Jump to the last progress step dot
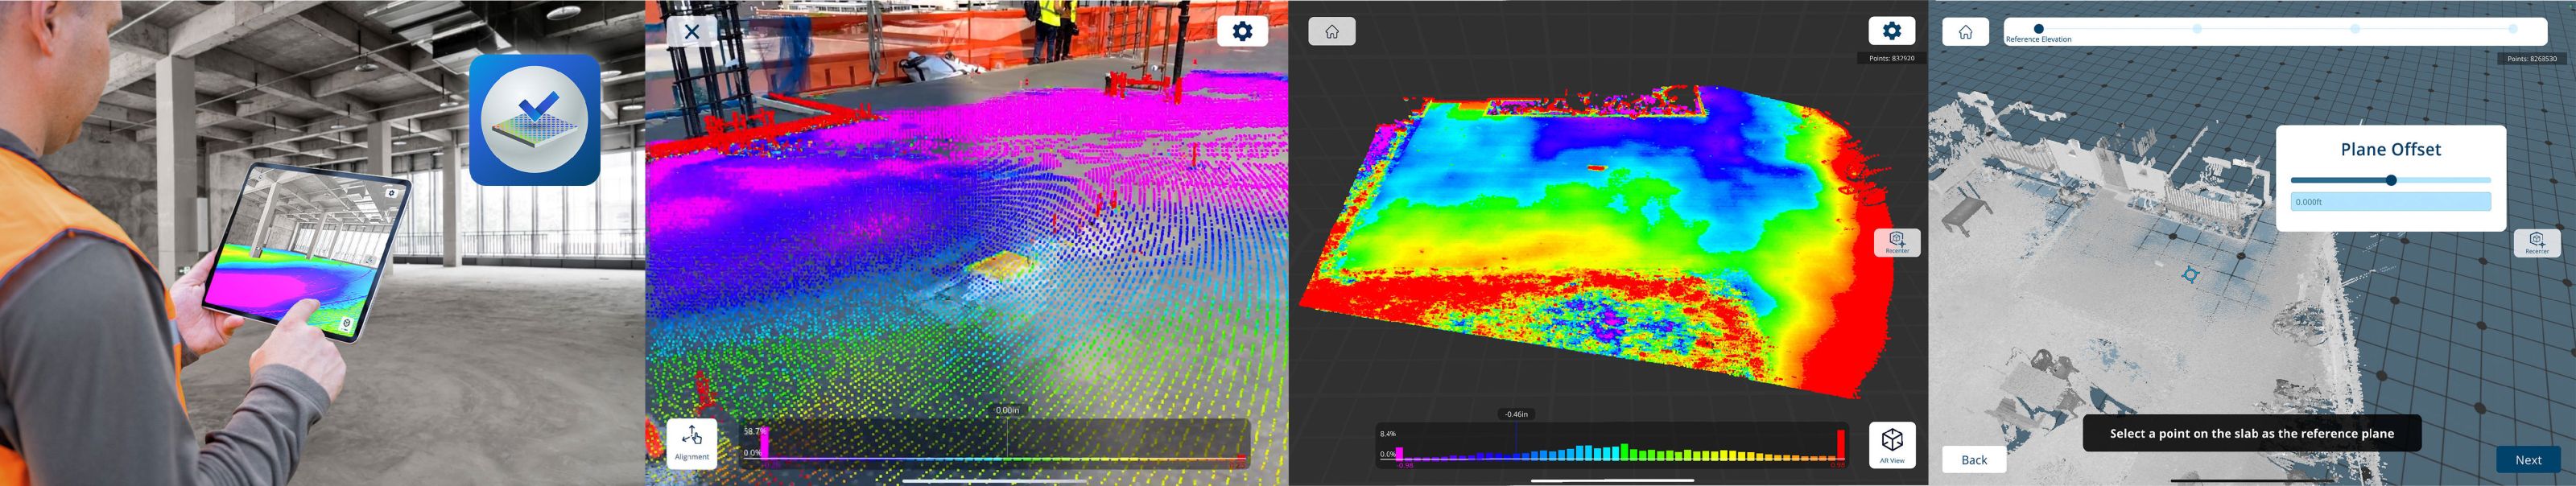This screenshot has width=2576, height=486. tap(2513, 29)
